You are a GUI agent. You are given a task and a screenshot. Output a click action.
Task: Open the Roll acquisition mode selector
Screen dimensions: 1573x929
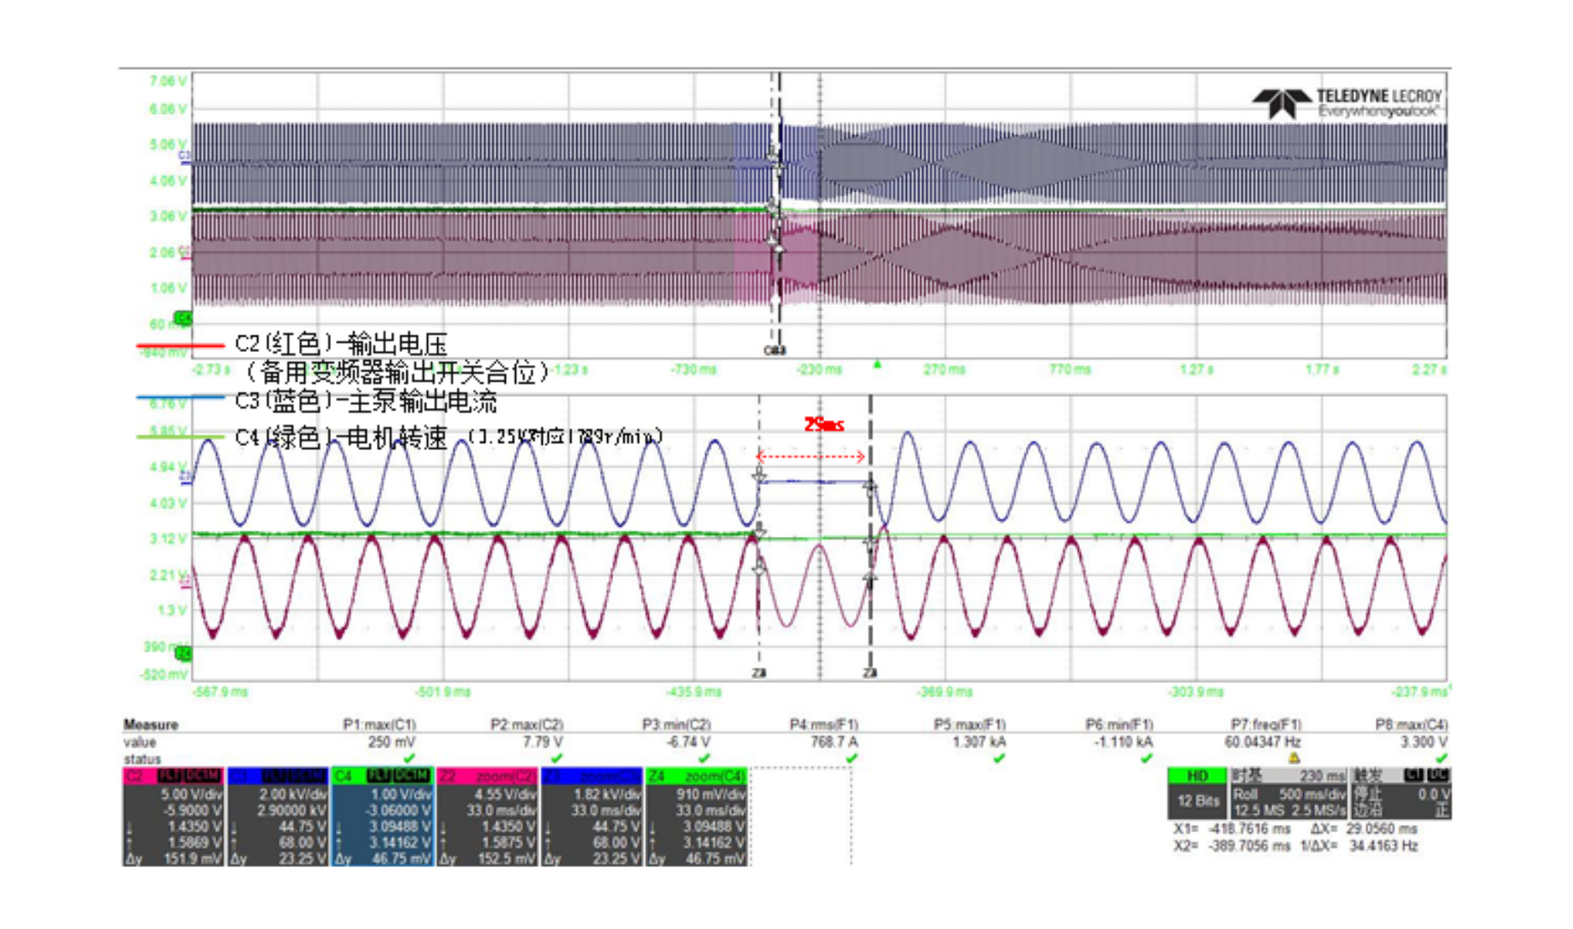(1246, 795)
